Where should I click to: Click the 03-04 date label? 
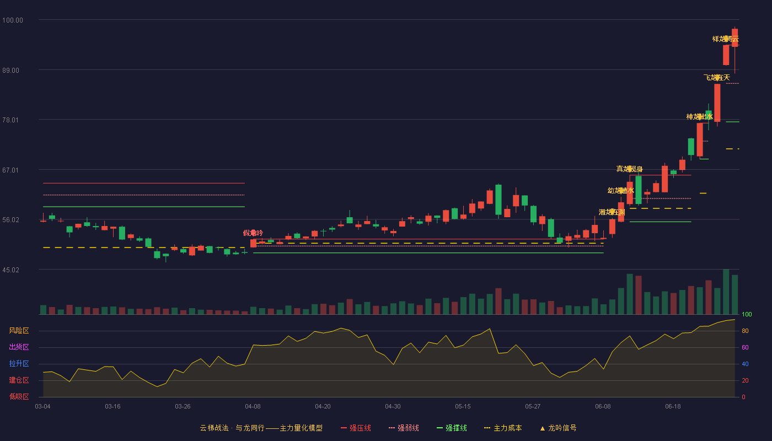tap(42, 406)
